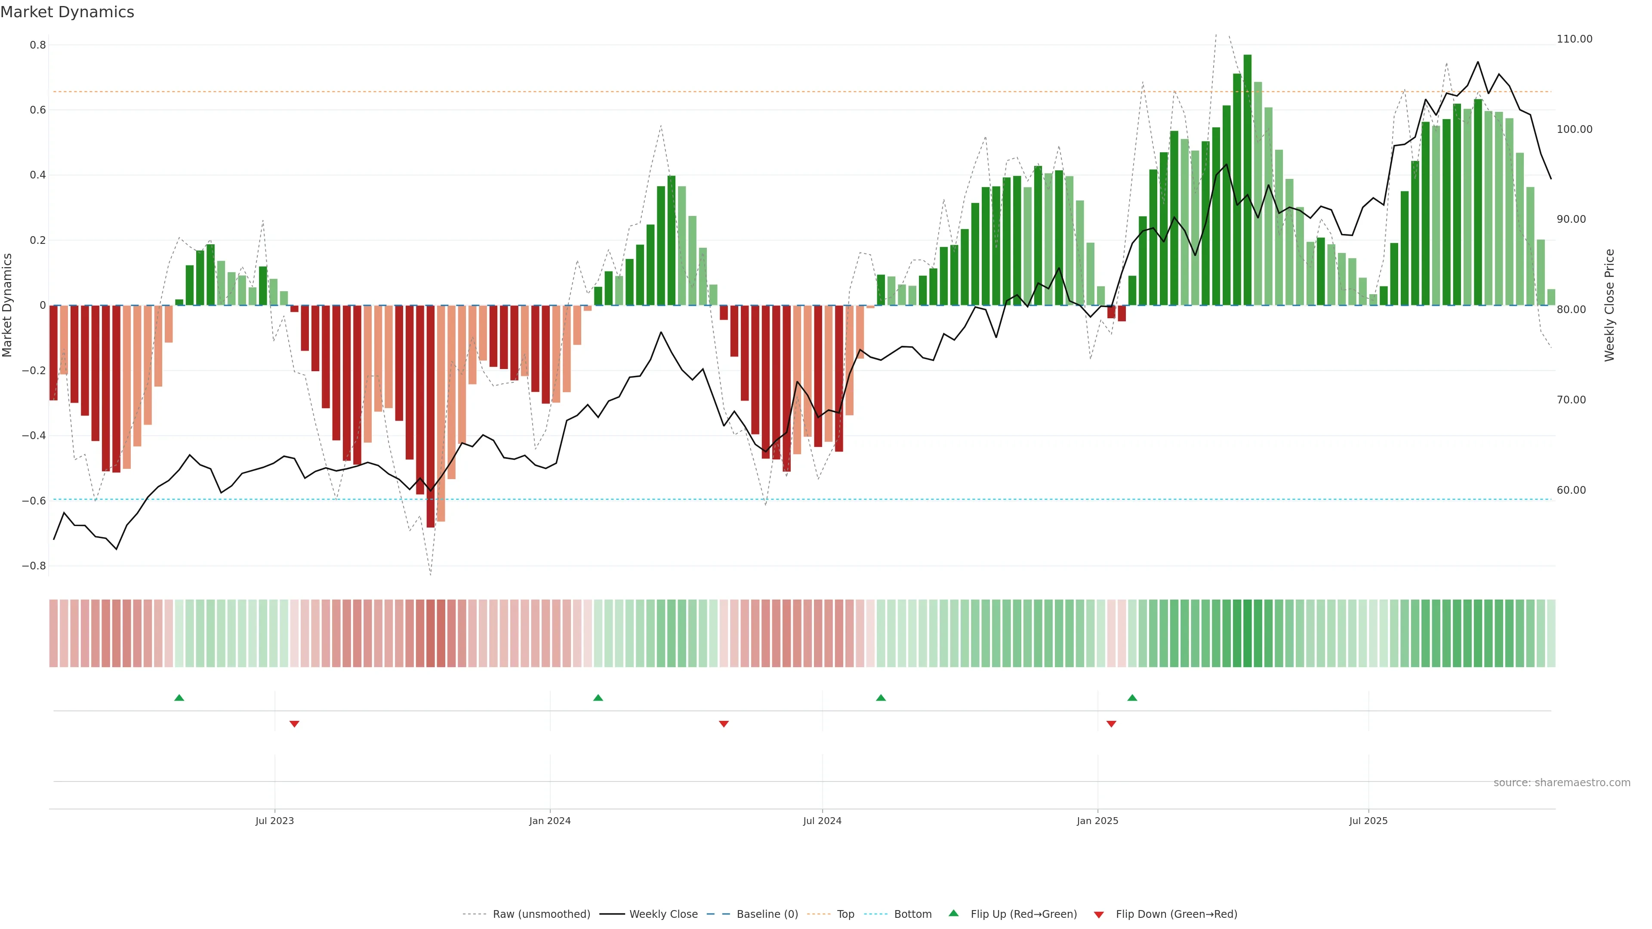The height and width of the screenshot is (929, 1652).
Task: Click the green flip-up triangle after Jul 2024
Action: coord(881,698)
